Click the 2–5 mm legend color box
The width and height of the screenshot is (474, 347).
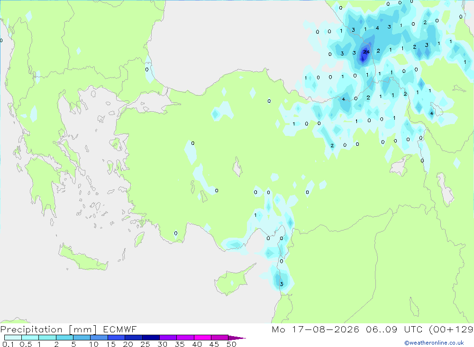64,338
